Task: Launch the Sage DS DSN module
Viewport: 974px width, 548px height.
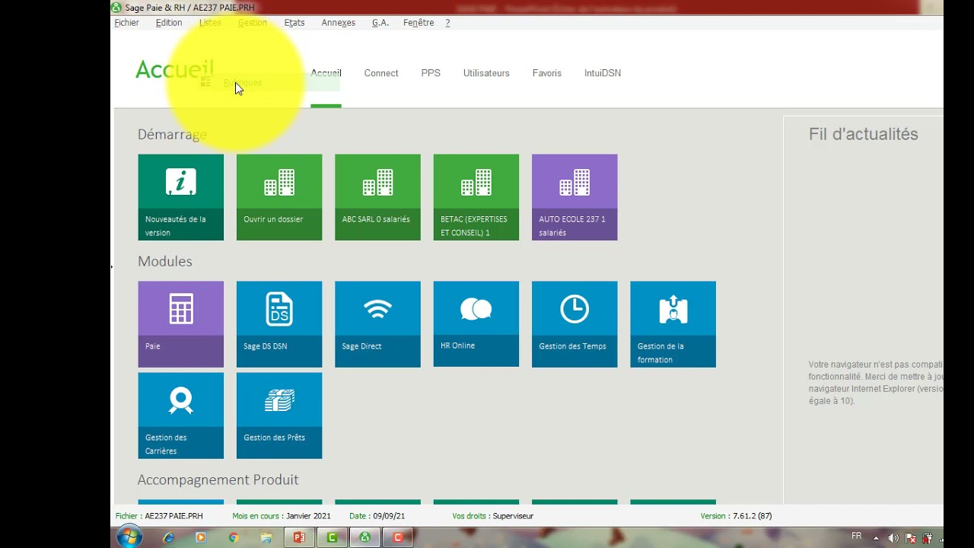Action: 279,324
